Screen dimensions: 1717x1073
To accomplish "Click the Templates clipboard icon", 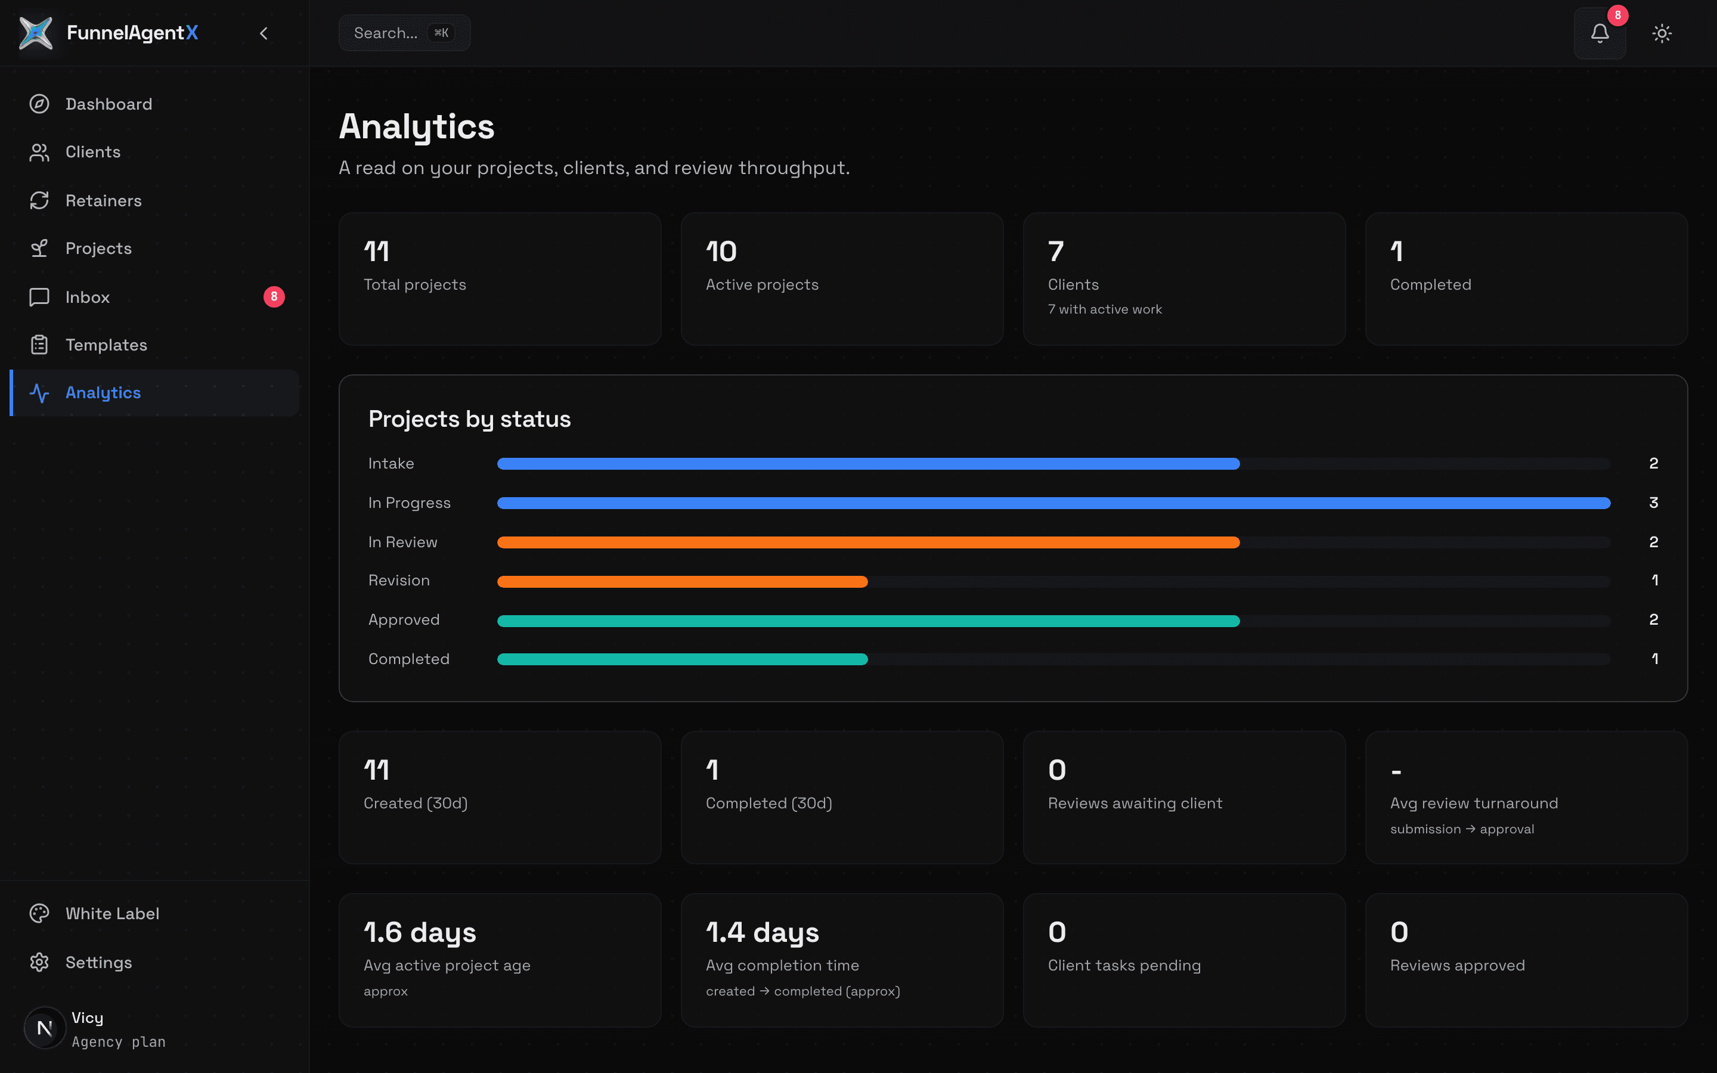I will [39, 345].
